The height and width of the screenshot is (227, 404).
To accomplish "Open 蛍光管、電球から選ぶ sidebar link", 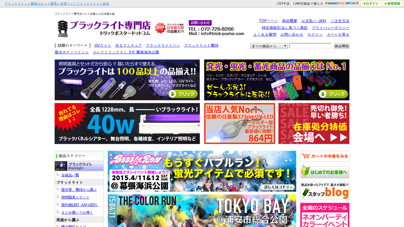I will point(79,190).
